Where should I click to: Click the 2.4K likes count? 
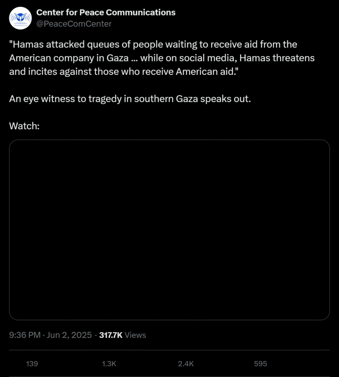(186, 364)
